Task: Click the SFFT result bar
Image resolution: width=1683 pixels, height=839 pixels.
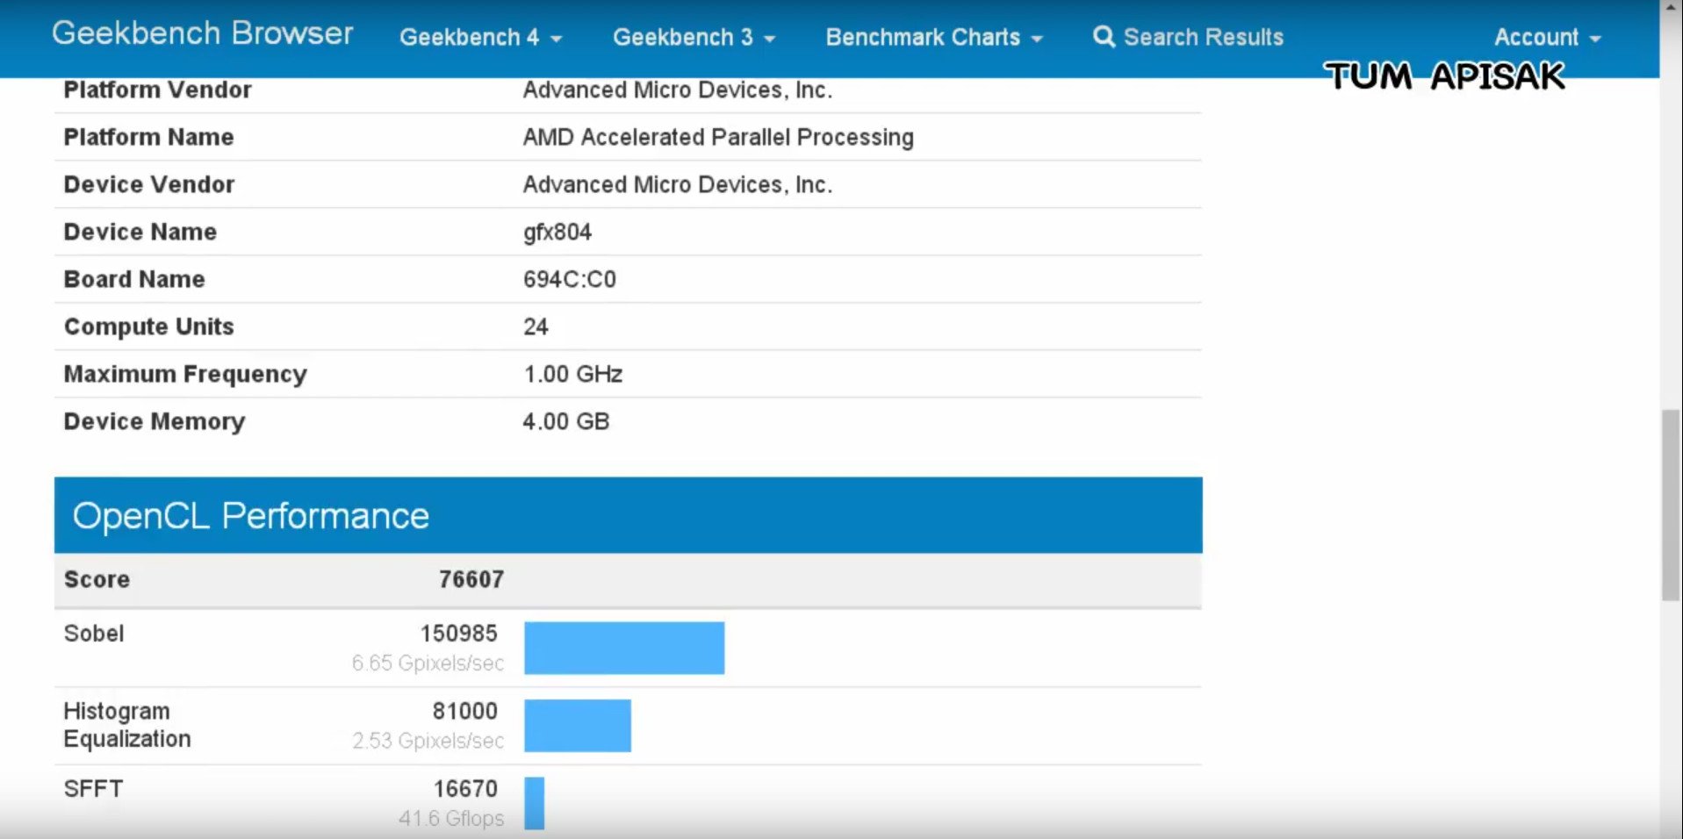Action: click(534, 803)
